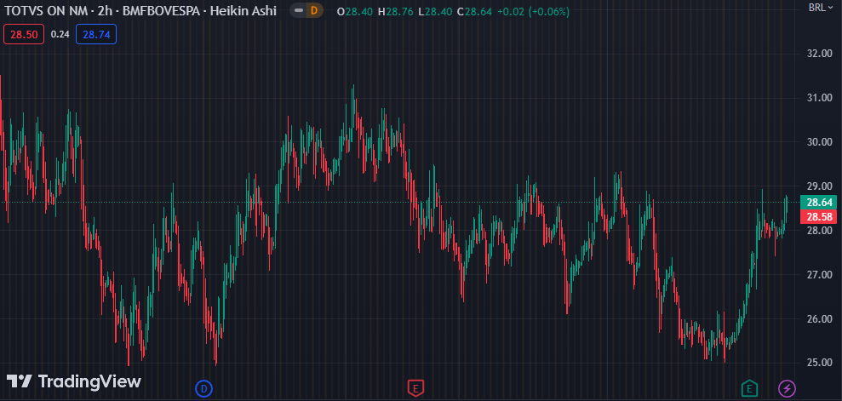Click the Heikin Ashi chart type label
The height and width of the screenshot is (401, 842).
click(x=245, y=11)
